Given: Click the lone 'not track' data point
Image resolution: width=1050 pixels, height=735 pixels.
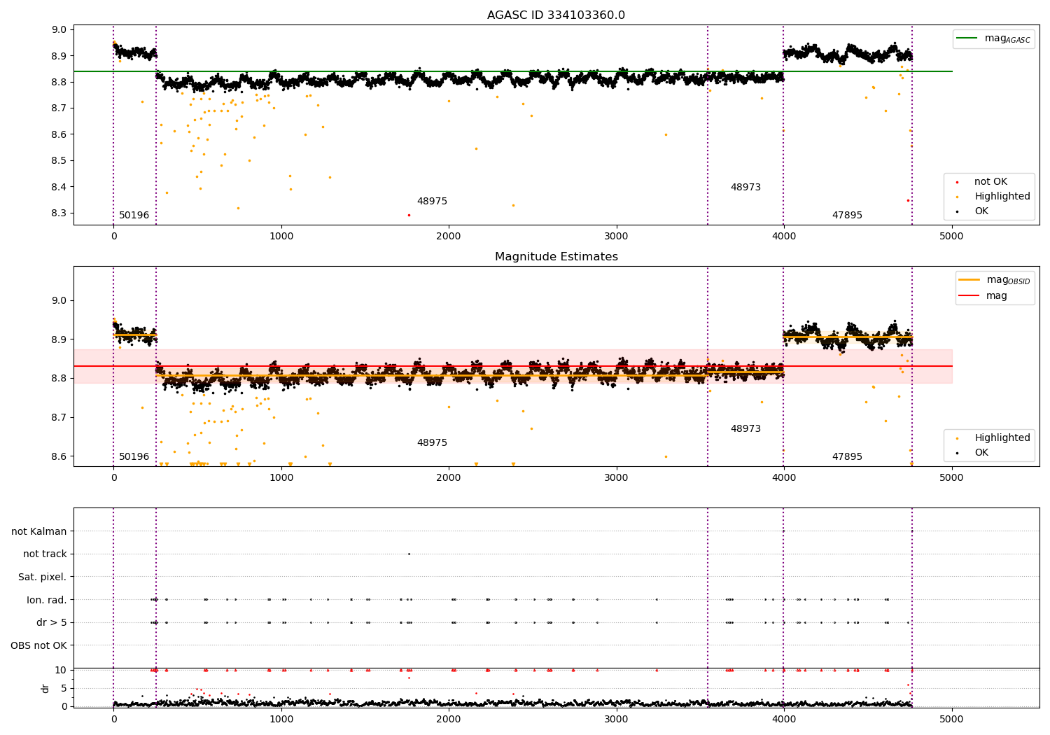Looking at the screenshot, I should pyautogui.click(x=409, y=554).
